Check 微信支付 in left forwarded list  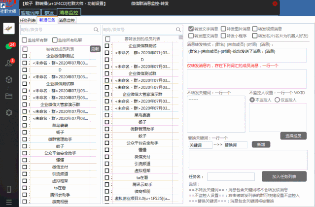[x=25, y=167]
